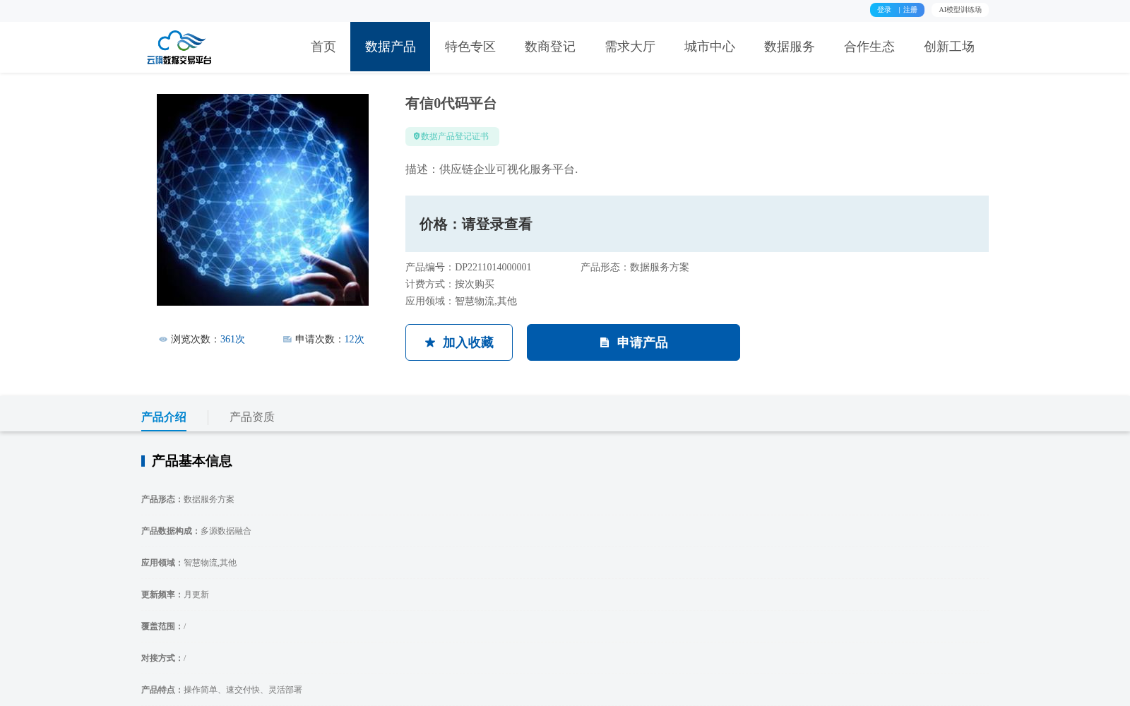Click the 产品基本信息 section heading
Screen dimensions: 1130x706
[x=191, y=461]
